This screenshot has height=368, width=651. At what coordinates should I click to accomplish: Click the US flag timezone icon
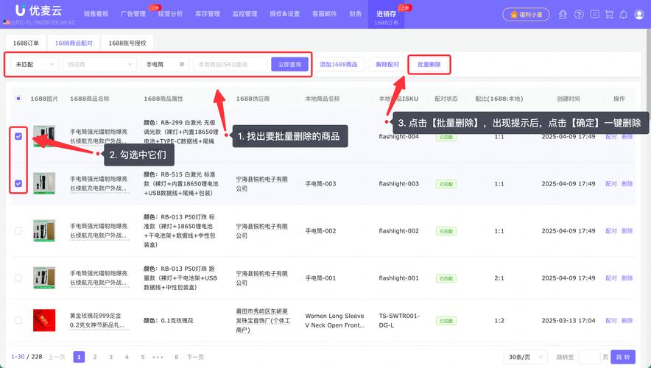point(6,22)
